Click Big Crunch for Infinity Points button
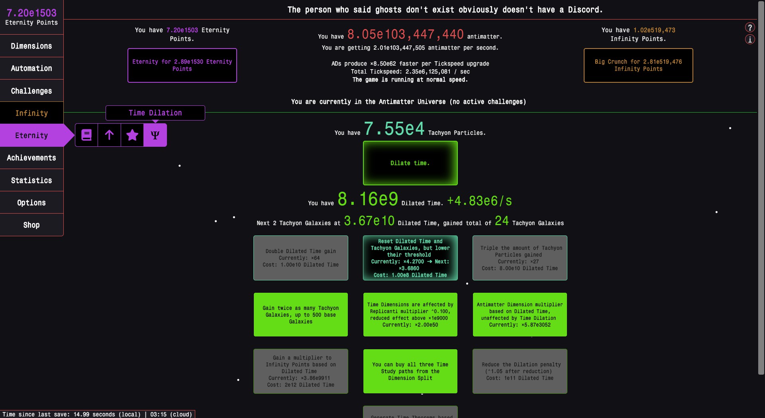Viewport: 765px width, 418px height. [638, 65]
